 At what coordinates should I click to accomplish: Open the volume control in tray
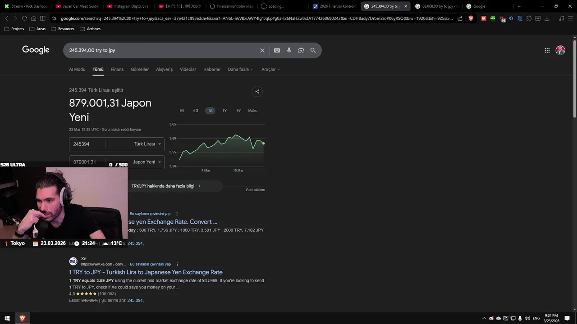point(527,318)
